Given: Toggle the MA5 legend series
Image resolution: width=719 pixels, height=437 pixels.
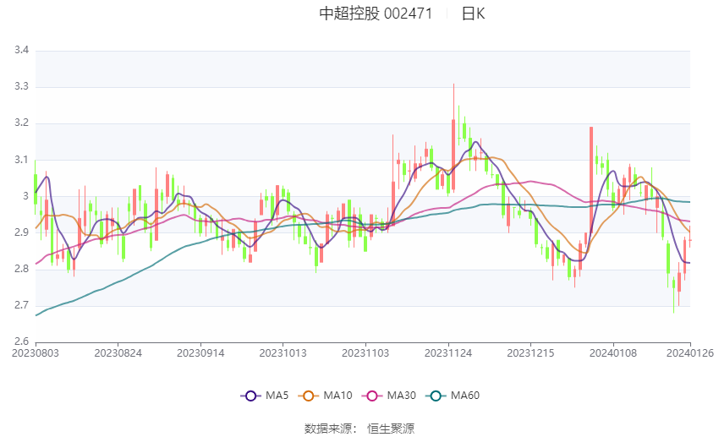Looking at the screenshot, I should click(265, 396).
